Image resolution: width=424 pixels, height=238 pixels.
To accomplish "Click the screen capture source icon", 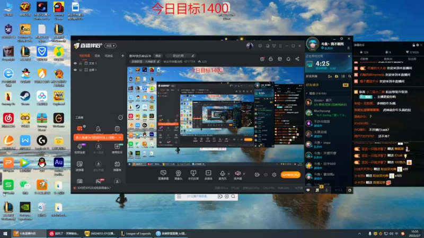I will tap(163, 173).
